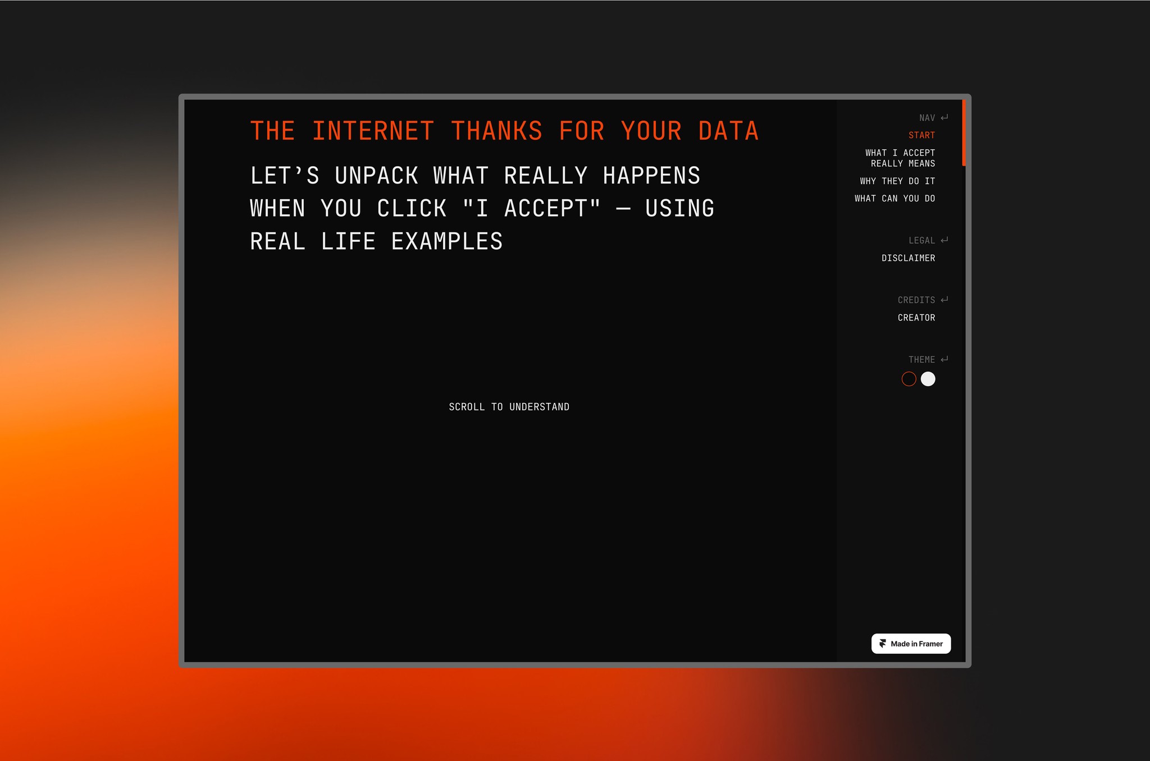This screenshot has width=1150, height=761.
Task: Click the return arrow icon beside CREDITS
Action: click(944, 300)
